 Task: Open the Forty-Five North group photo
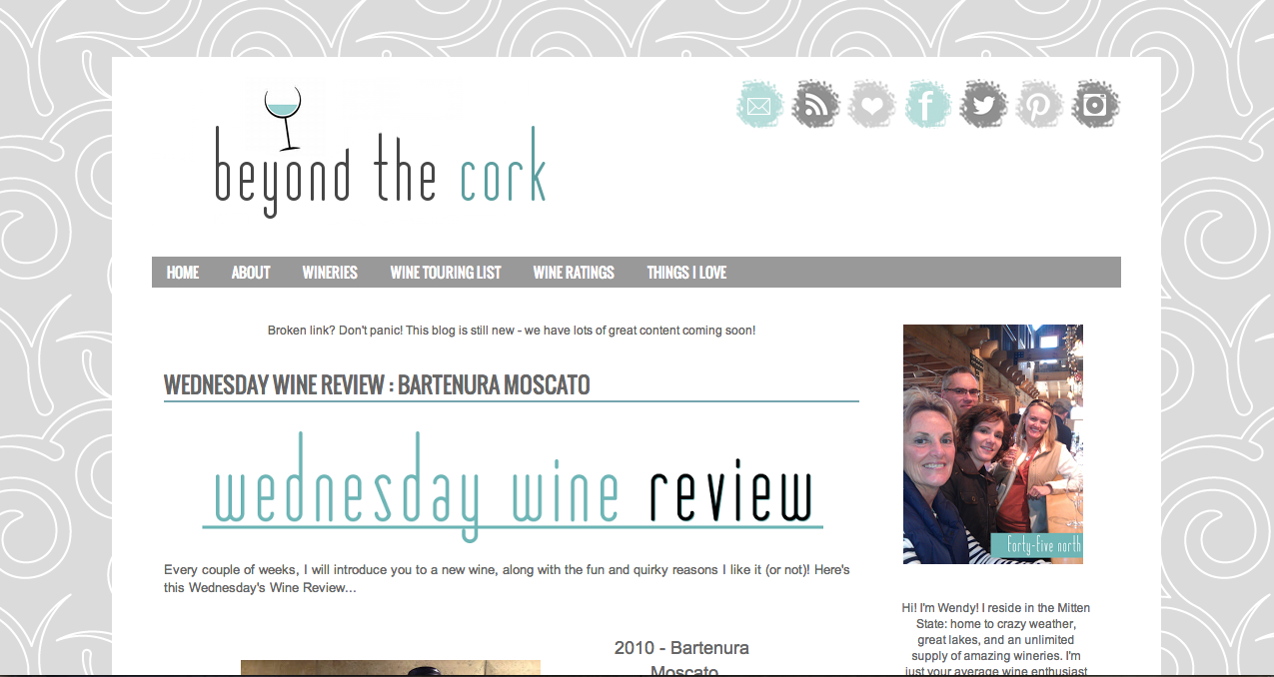click(992, 443)
